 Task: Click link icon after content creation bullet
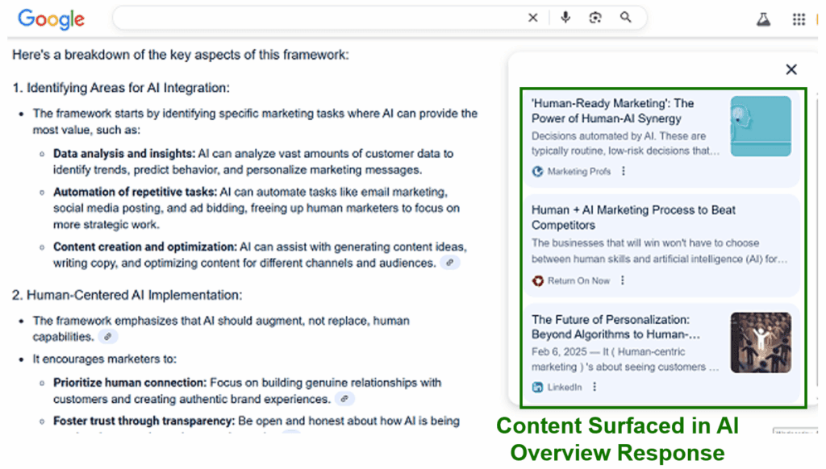450,263
